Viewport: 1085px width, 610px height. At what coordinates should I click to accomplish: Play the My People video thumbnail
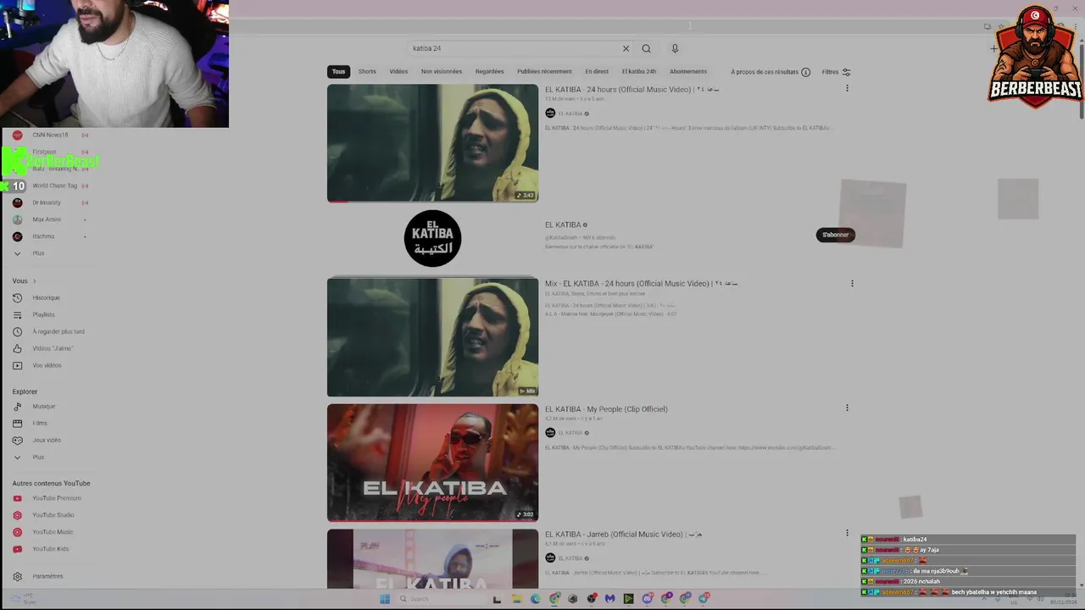point(432,463)
